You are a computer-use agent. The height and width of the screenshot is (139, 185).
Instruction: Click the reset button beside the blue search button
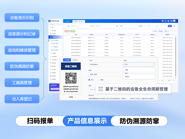pos(174,26)
